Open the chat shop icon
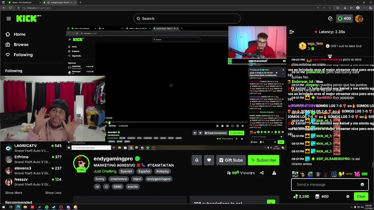Image resolution: width=374 pixels, height=210 pixels. click(x=318, y=197)
